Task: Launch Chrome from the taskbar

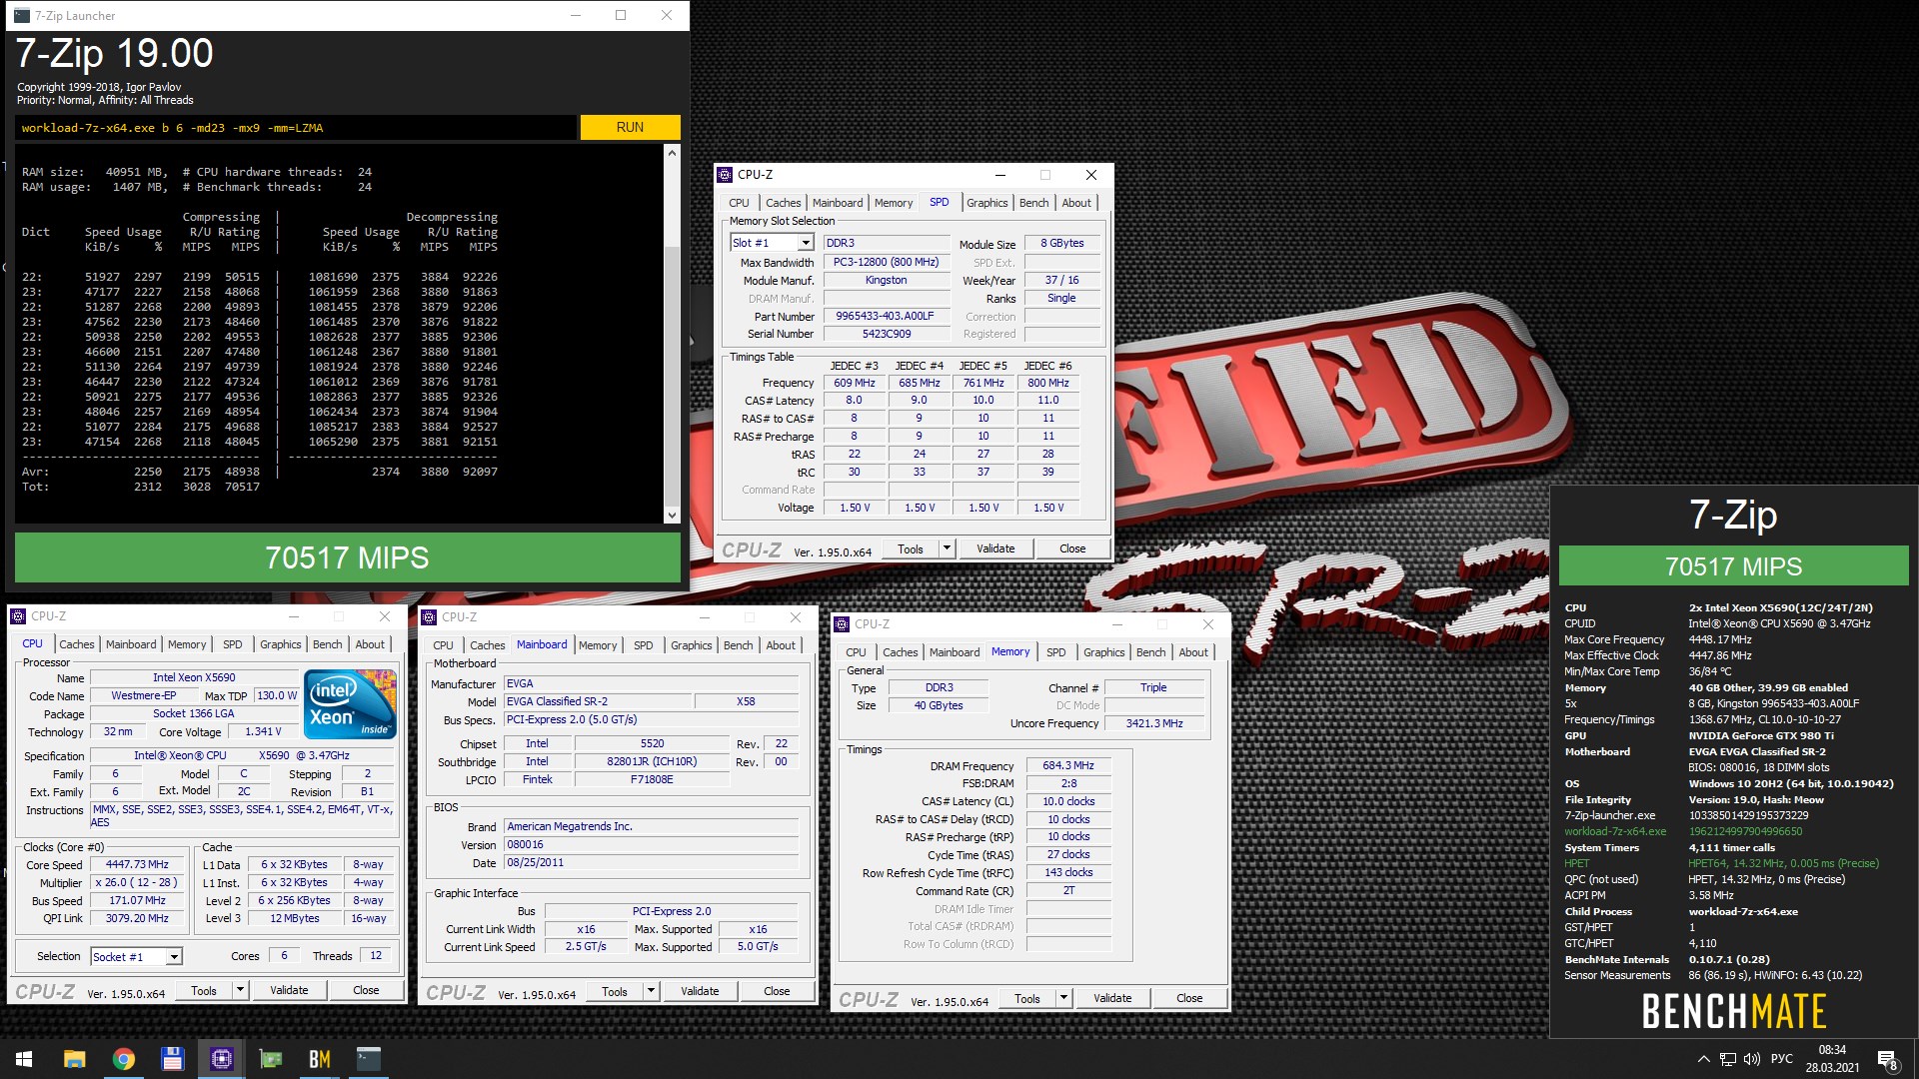Action: point(124,1059)
